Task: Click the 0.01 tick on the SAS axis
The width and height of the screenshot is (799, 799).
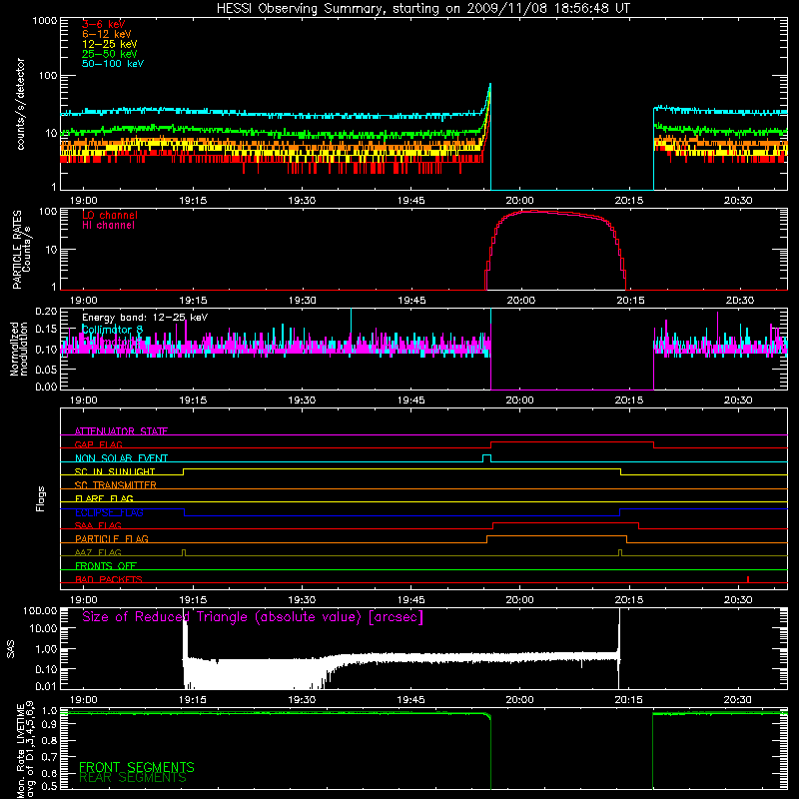Action: click(46, 686)
